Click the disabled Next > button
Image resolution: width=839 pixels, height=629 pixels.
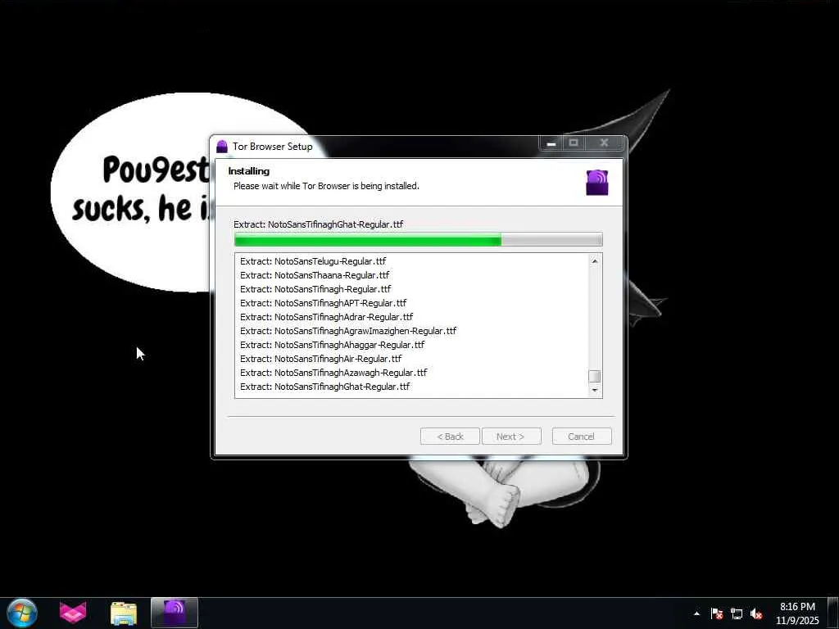511,437
